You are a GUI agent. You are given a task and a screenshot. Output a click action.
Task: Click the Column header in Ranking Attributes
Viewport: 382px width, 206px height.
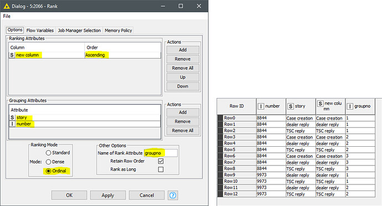47,48
